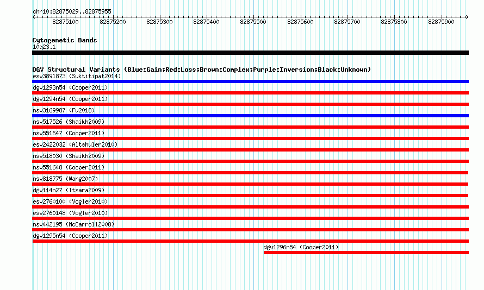The image size is (484, 290).
Task: Click the red bar under nsv517526
Action: (x=250, y=127)
